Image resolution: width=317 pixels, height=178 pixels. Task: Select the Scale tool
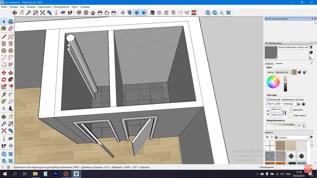[4, 86]
